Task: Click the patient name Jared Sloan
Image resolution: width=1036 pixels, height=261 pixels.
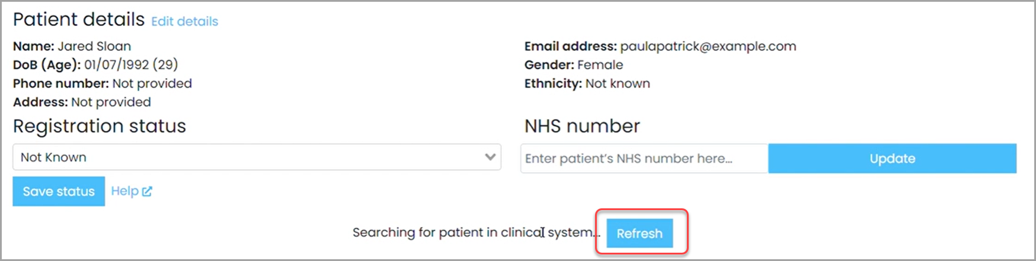Action: pyautogui.click(x=94, y=46)
